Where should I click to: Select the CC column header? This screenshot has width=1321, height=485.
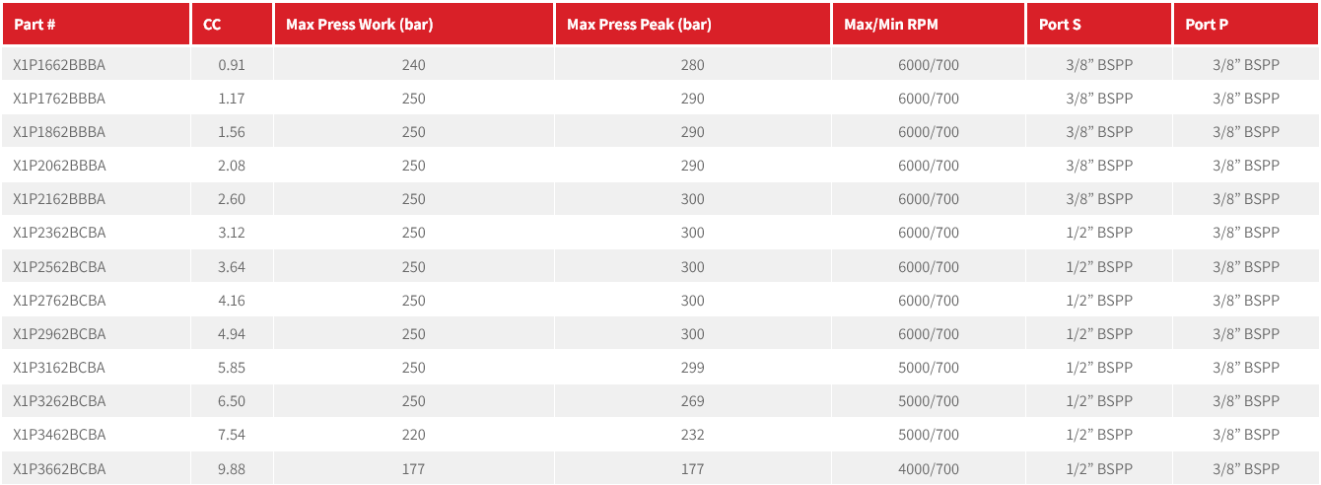[212, 25]
